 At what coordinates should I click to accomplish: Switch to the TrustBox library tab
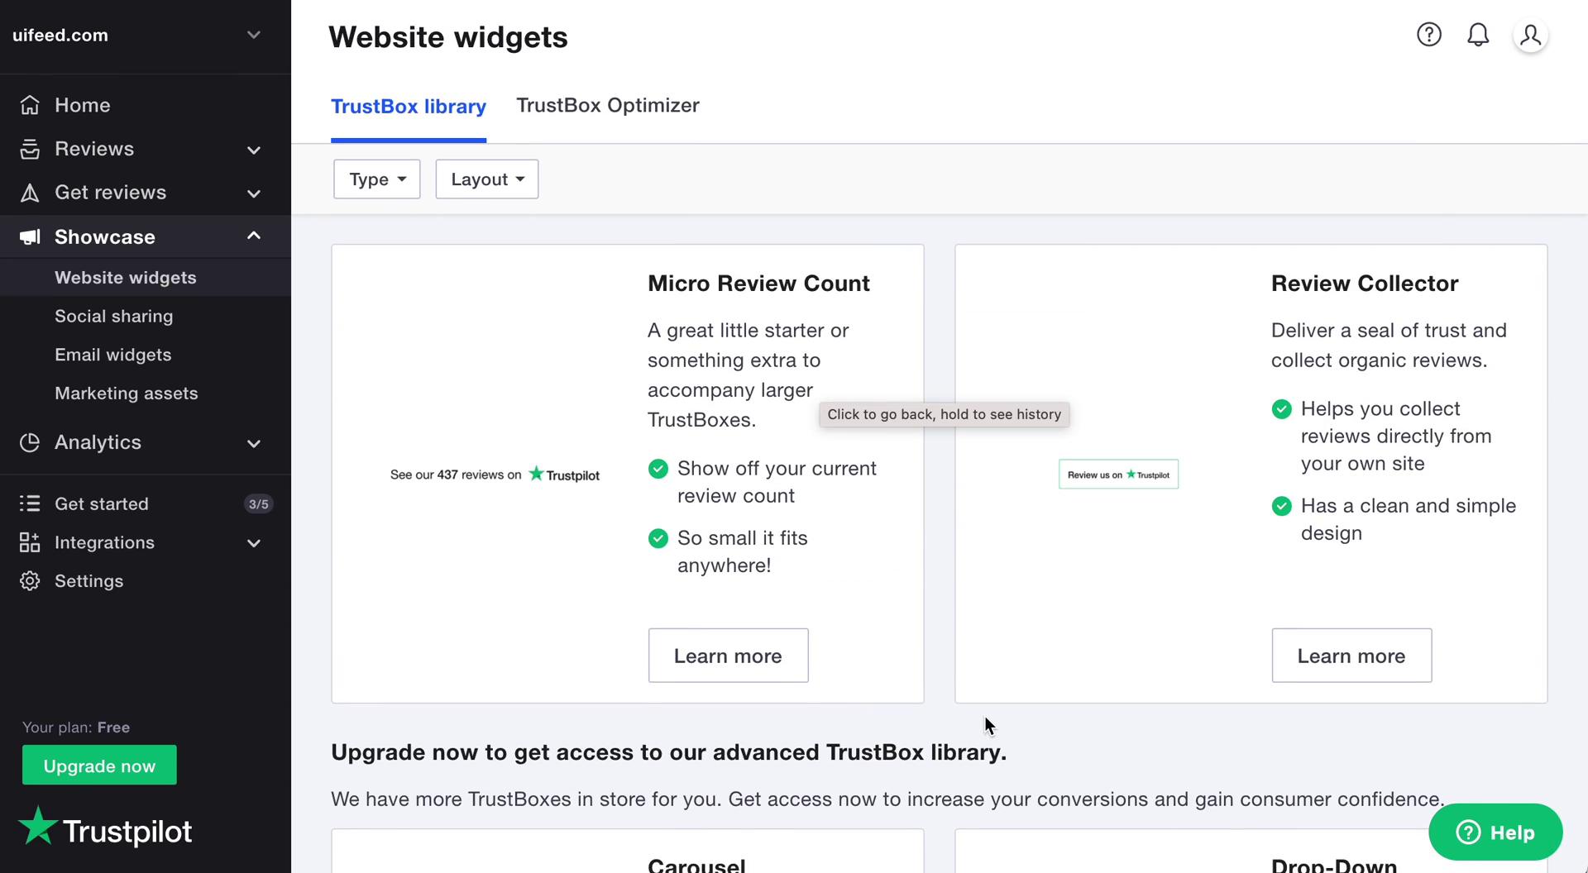(409, 107)
